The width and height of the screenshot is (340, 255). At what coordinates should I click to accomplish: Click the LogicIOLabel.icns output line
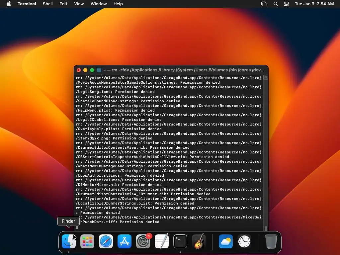[119, 120]
